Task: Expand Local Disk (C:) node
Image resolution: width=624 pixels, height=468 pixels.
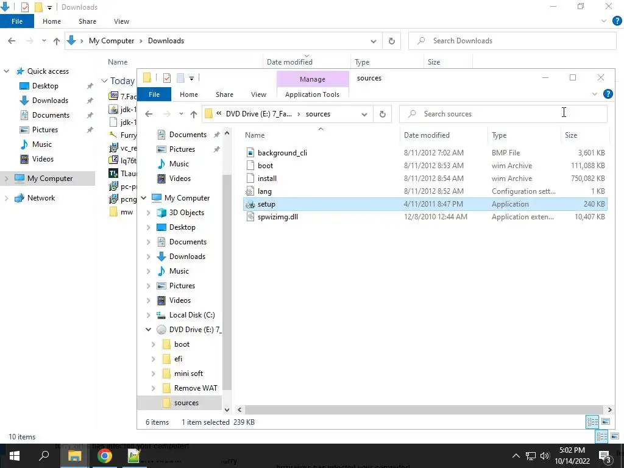Action: coord(148,315)
